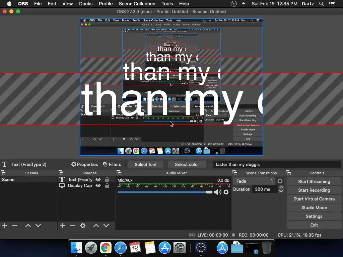Open Notification Center list icon
The height and width of the screenshot is (257, 343).
click(332, 4)
